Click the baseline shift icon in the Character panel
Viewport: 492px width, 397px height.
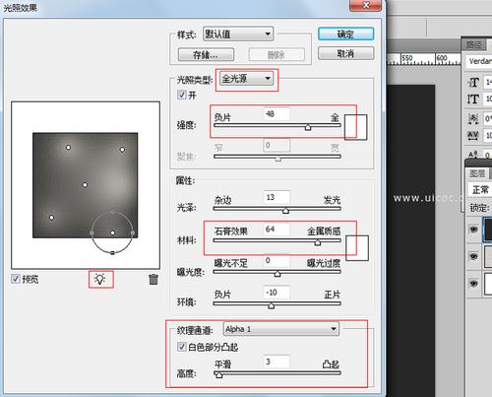pos(473,154)
